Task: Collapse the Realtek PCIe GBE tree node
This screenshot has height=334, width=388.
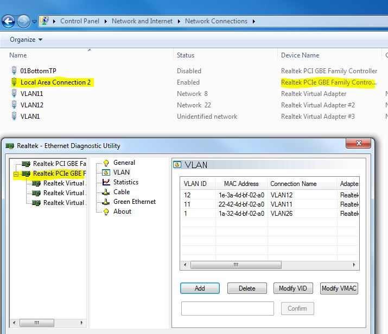Action: [16, 174]
